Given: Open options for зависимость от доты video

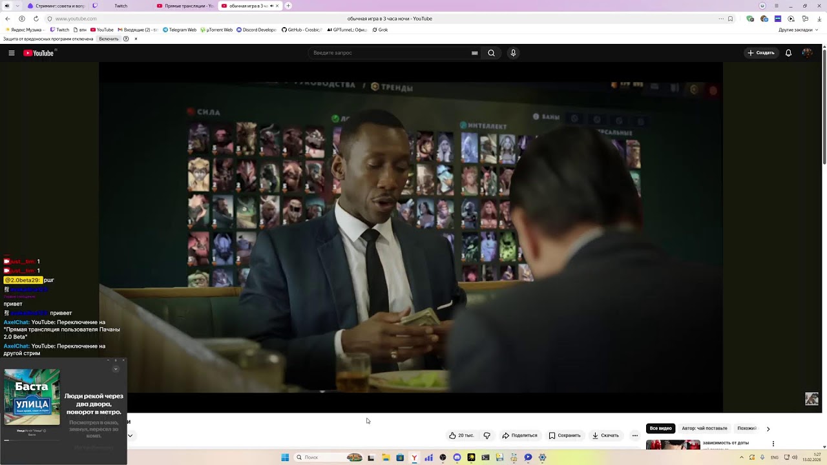Looking at the screenshot, I should pyautogui.click(x=773, y=444).
